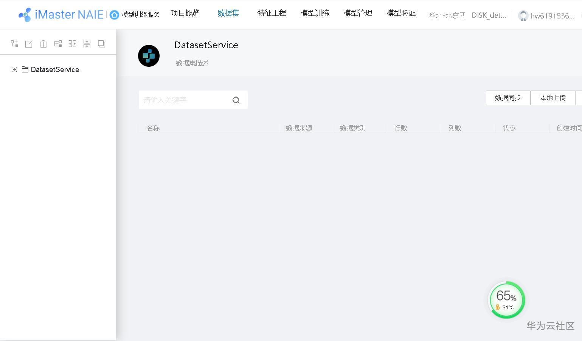
Task: Click the 65% floating performance widget
Action: click(506, 300)
